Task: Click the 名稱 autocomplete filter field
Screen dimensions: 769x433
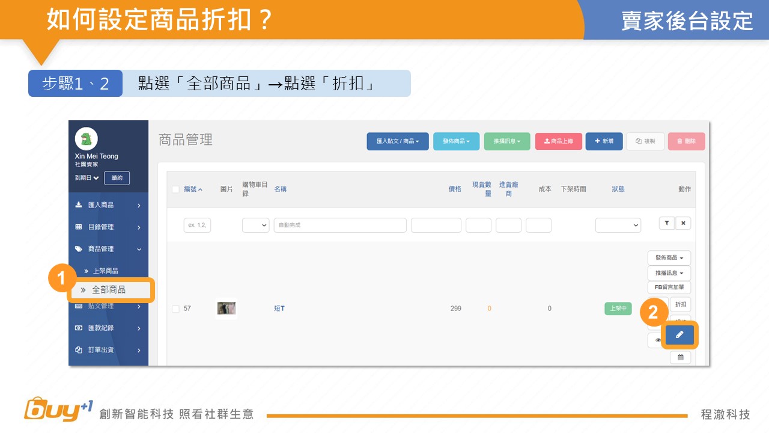Action: (339, 225)
